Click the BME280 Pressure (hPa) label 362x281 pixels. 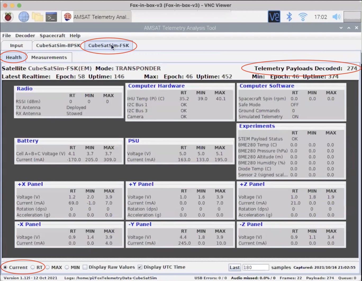(x=263, y=151)
